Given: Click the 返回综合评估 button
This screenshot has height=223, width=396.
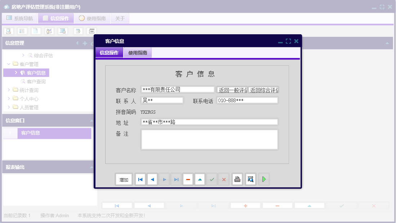Looking at the screenshot, I should pos(264,89).
